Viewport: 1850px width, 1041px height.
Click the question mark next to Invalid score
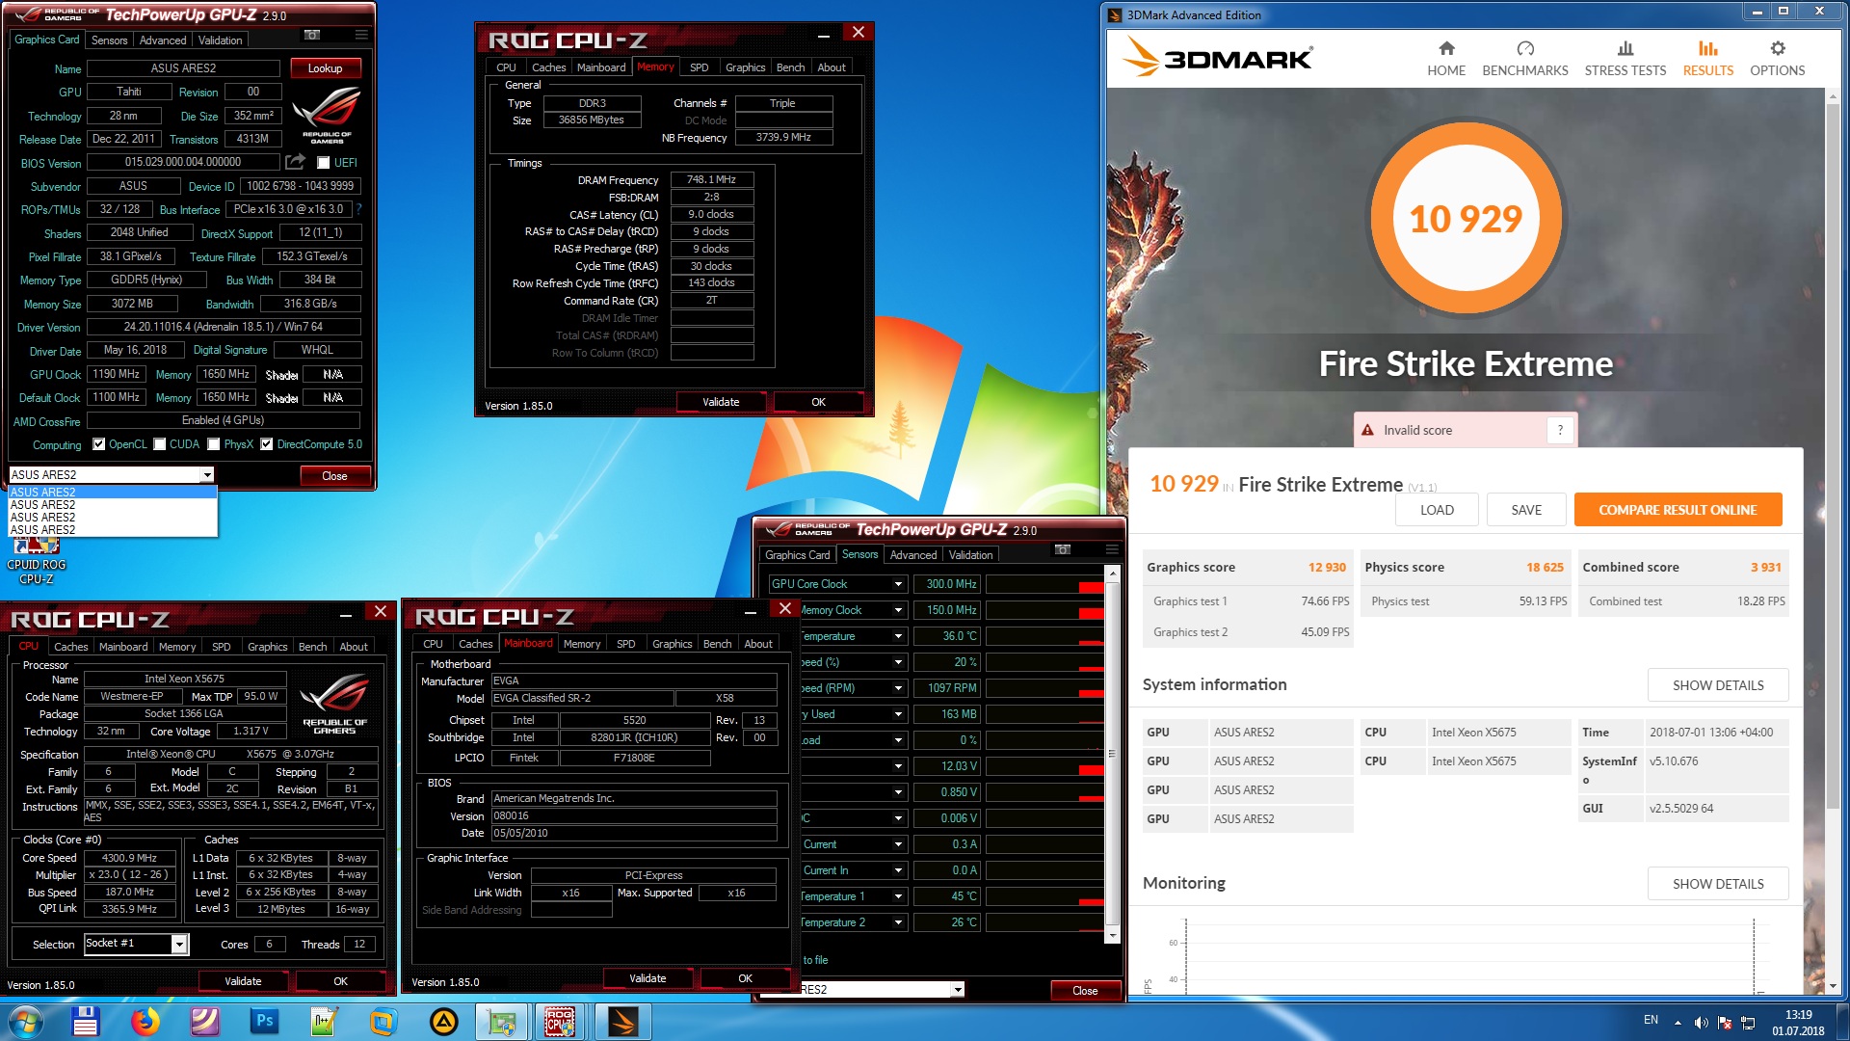tap(1560, 430)
